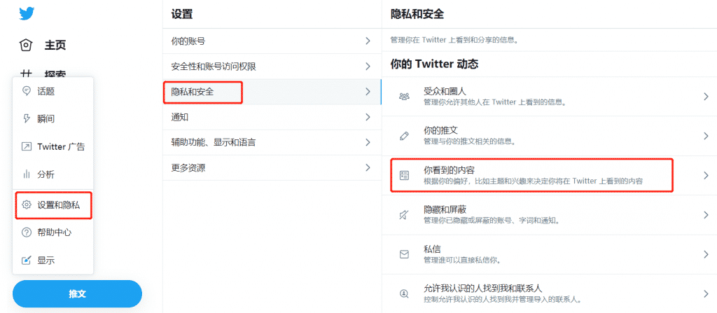Click the home (主页) house icon
The width and height of the screenshot is (717, 313).
tap(26, 45)
